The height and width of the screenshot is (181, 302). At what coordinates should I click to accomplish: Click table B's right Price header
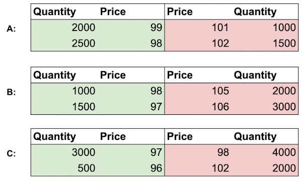coord(180,75)
